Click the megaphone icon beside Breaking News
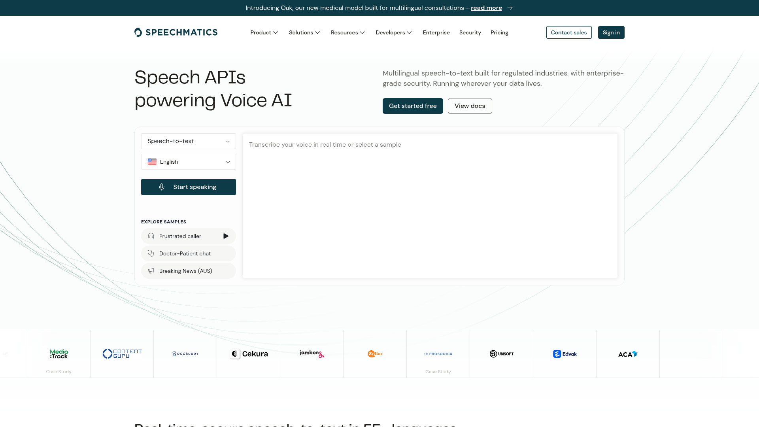The image size is (759, 427). 151,271
